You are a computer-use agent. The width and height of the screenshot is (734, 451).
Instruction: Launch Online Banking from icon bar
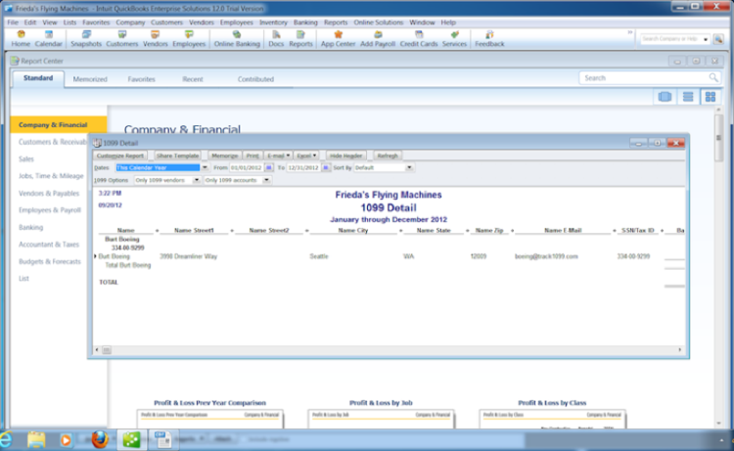237,39
